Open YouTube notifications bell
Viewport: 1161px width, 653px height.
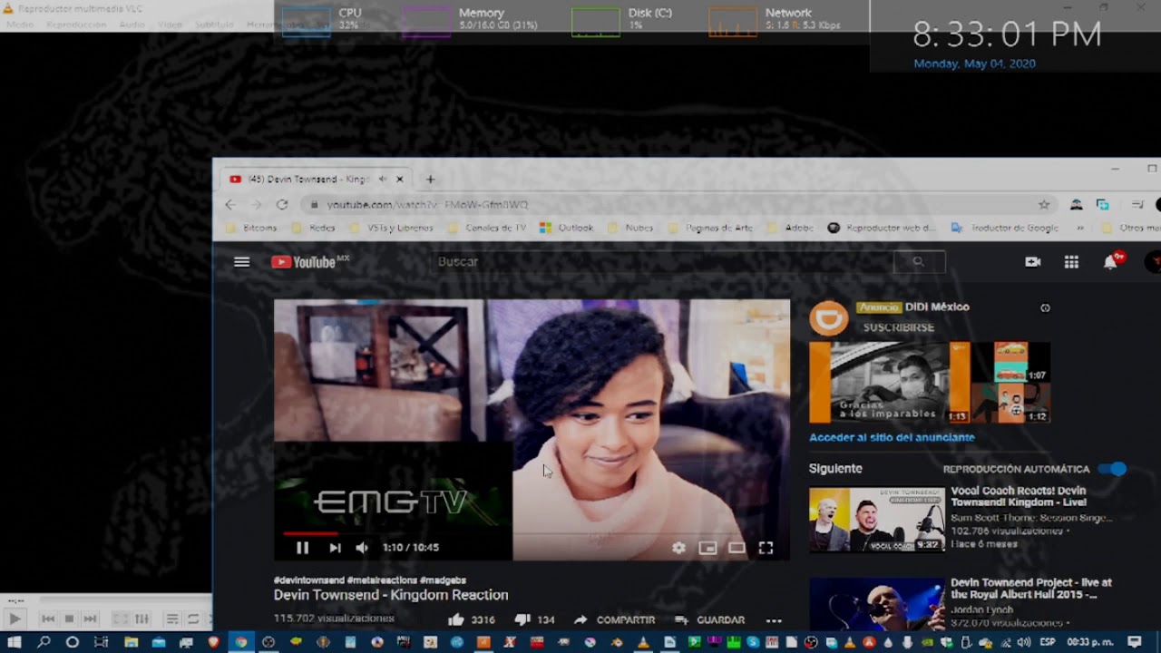tap(1110, 262)
